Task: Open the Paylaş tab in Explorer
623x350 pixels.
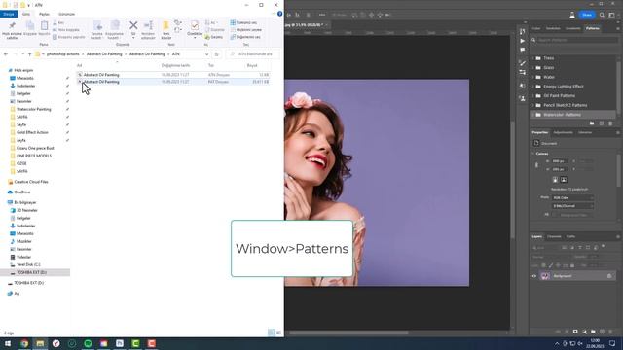Action: click(44, 14)
